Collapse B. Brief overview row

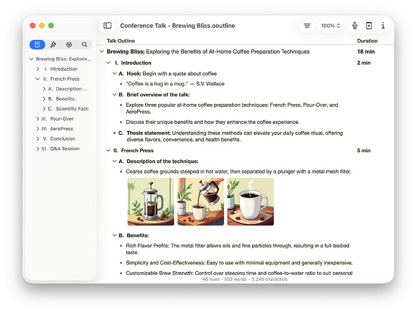114,95
